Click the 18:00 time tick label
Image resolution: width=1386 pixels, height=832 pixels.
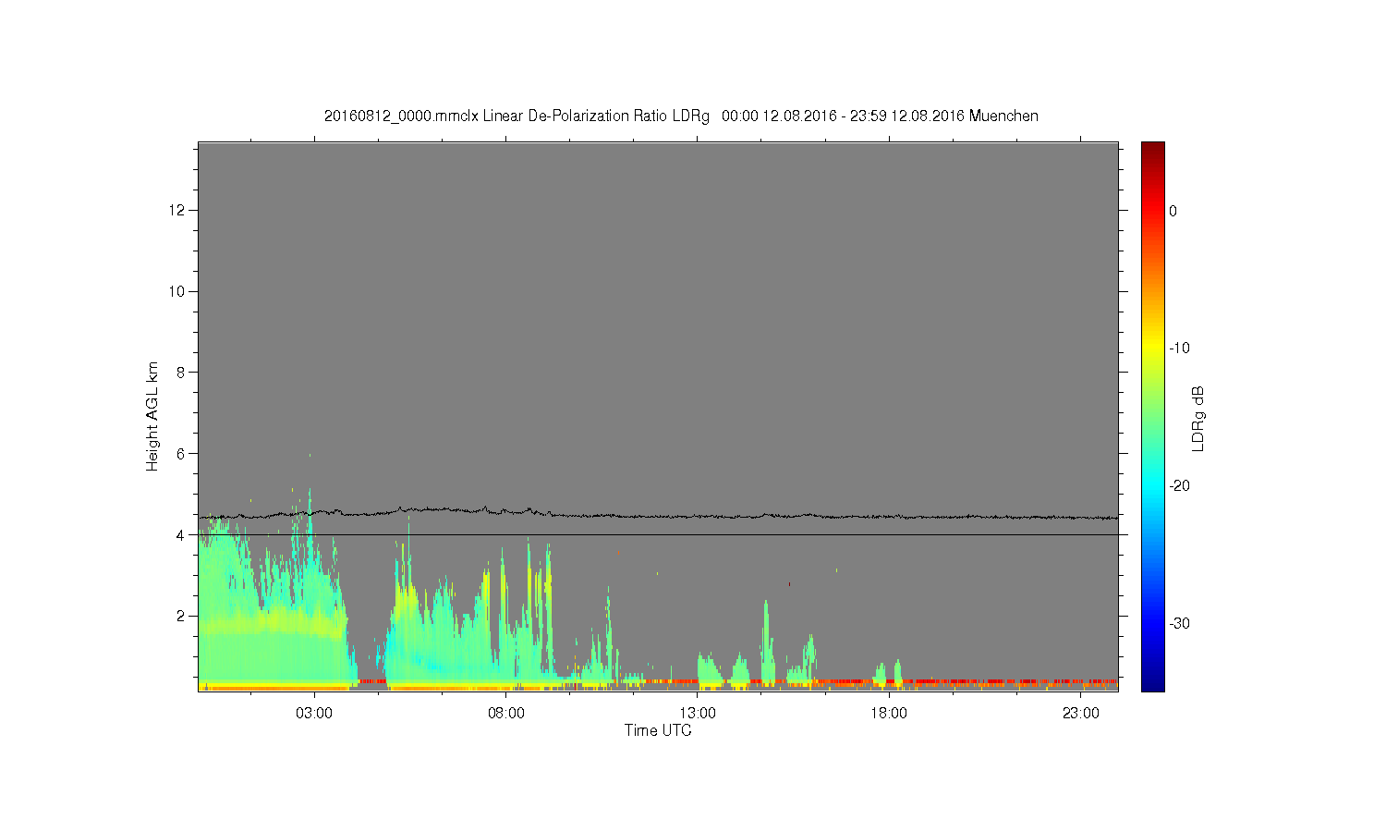coord(889,714)
